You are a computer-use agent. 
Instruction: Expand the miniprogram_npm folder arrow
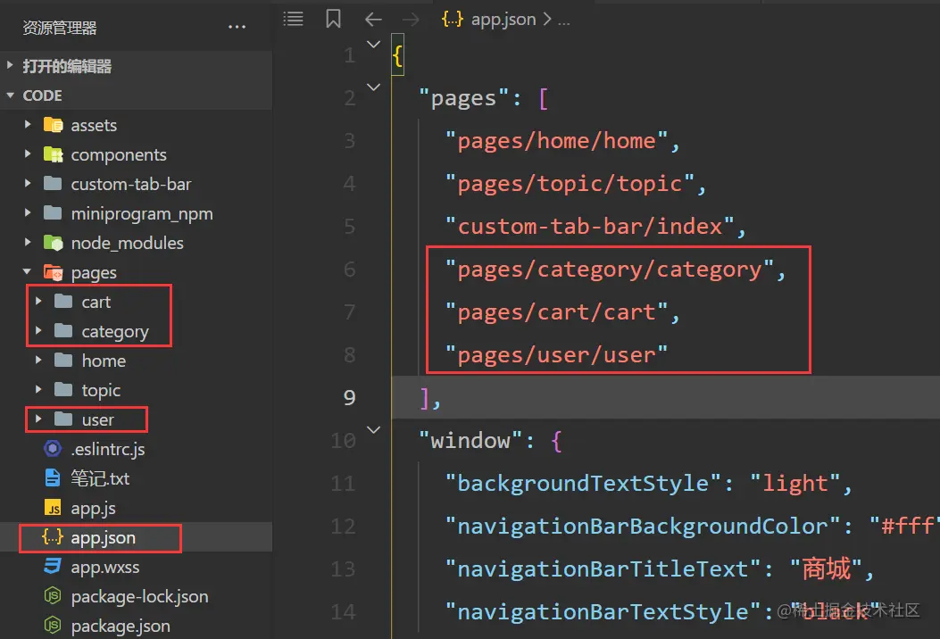[x=28, y=212]
